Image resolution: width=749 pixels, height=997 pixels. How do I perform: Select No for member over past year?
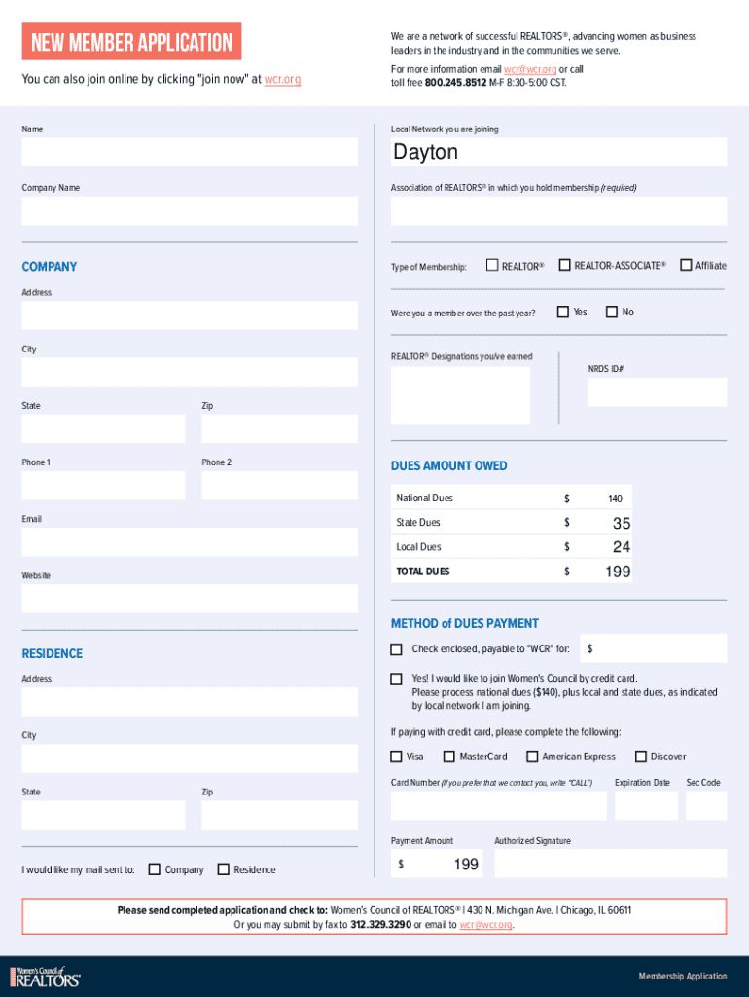(x=612, y=312)
